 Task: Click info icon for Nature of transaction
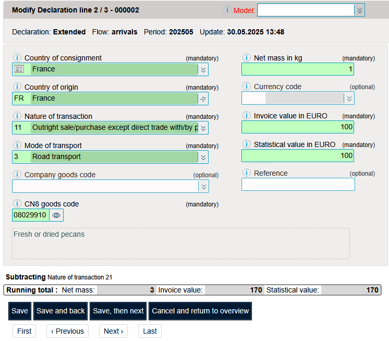[x=17, y=116]
